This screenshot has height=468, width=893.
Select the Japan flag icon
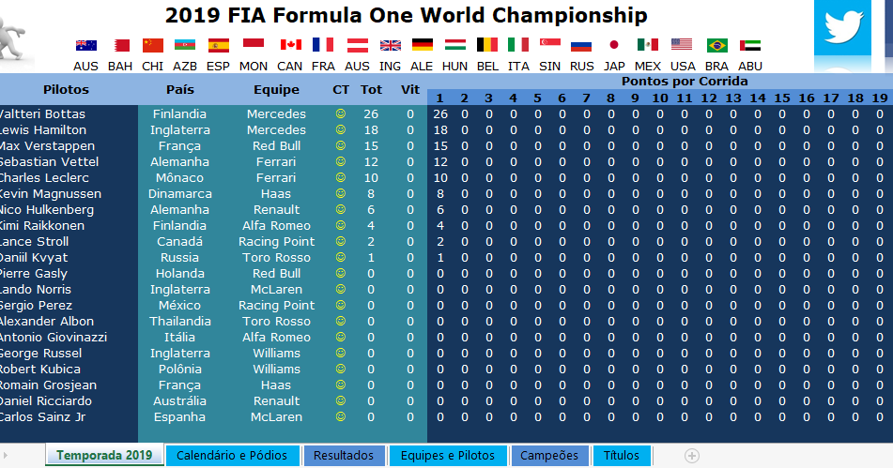[x=614, y=45]
